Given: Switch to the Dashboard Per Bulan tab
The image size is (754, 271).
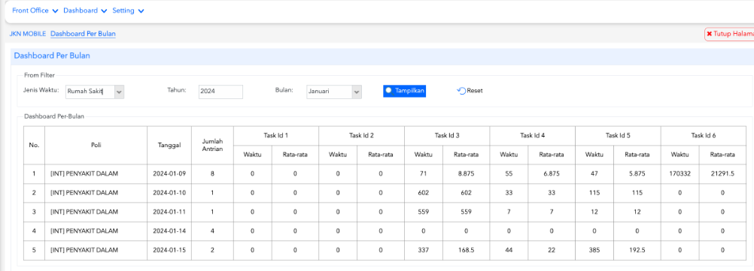Looking at the screenshot, I should (83, 34).
